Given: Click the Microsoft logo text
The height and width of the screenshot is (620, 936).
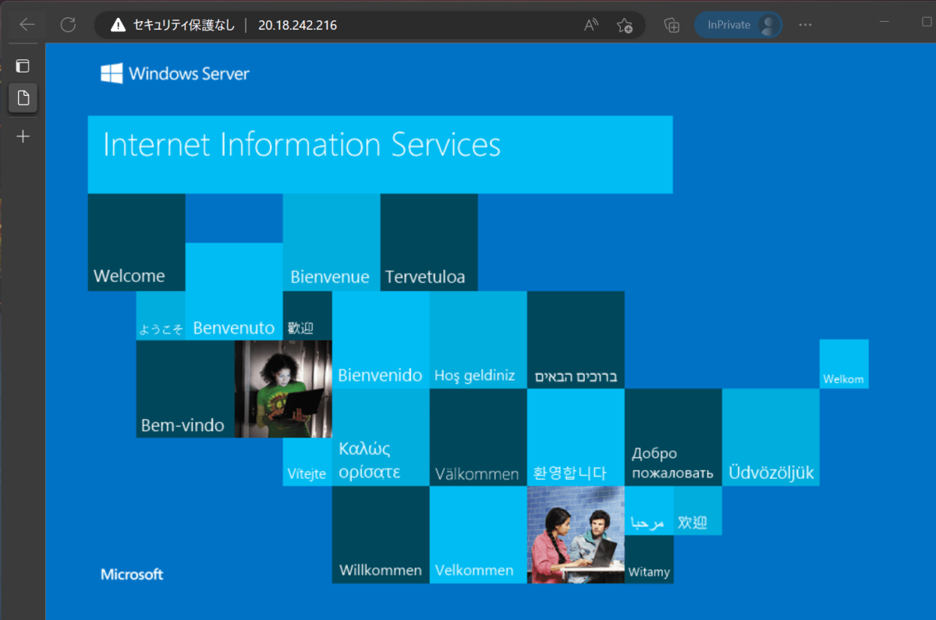Looking at the screenshot, I should click(132, 575).
